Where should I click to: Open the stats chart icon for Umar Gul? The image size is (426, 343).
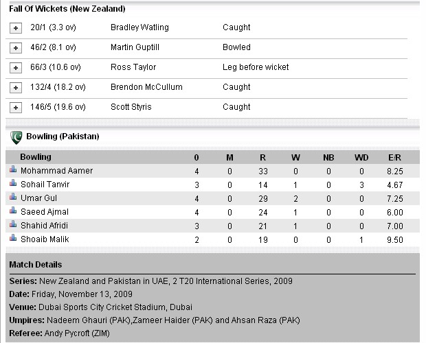coord(13,197)
